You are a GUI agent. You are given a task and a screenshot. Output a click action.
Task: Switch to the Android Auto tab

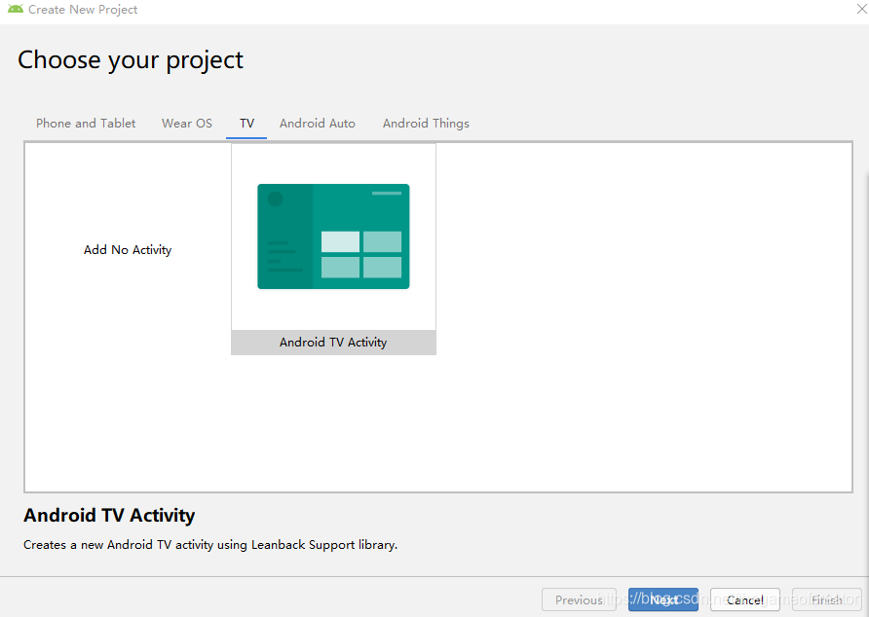click(x=317, y=123)
